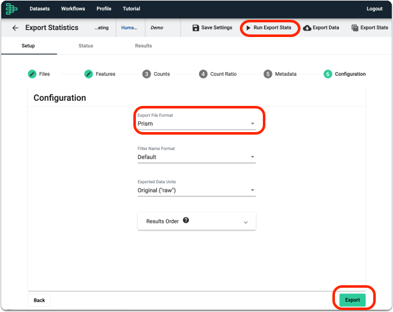The height and width of the screenshot is (312, 393).
Task: Jump to the Features step label
Action: 105,74
